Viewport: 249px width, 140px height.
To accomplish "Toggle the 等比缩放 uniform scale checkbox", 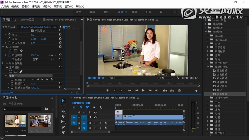I will (33, 31).
